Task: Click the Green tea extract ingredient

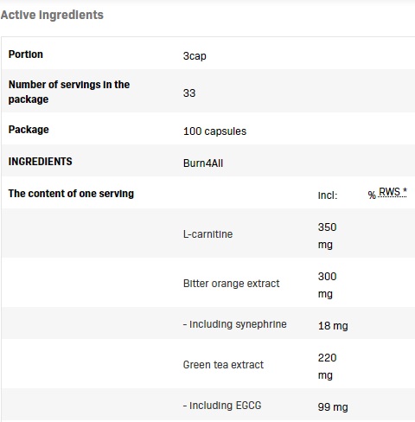Action: 223,365
